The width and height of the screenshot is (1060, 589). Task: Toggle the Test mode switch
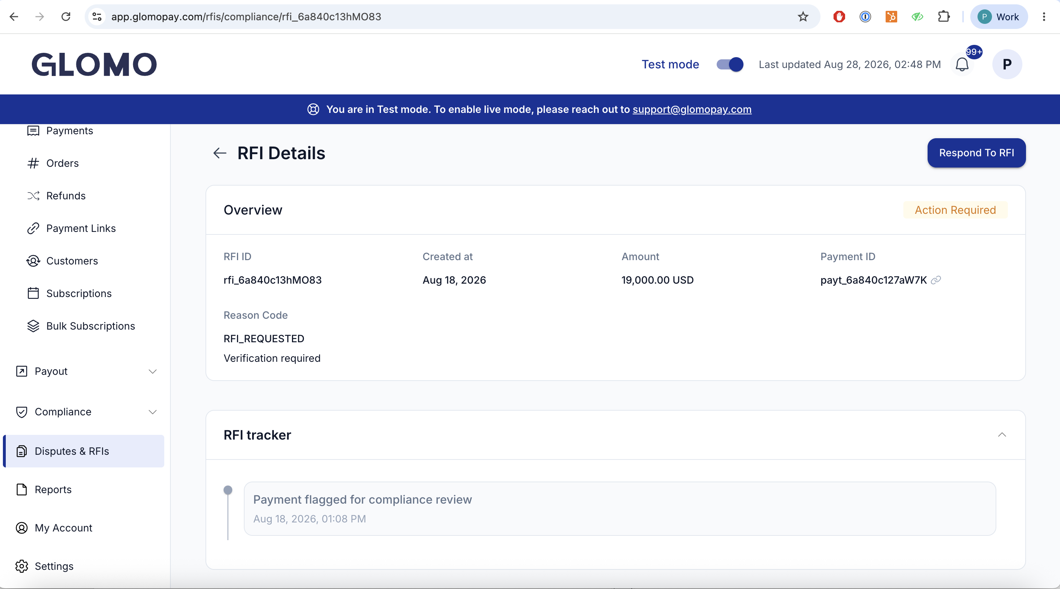click(x=730, y=65)
